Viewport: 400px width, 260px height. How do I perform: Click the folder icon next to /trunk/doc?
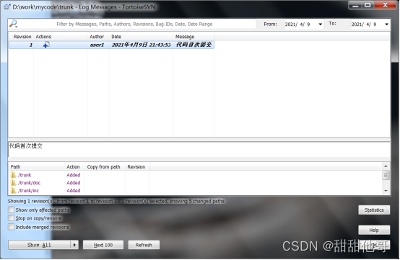[x=14, y=183]
